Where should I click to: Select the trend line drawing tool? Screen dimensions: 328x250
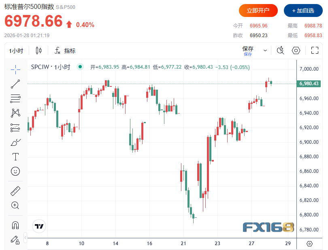15,84
